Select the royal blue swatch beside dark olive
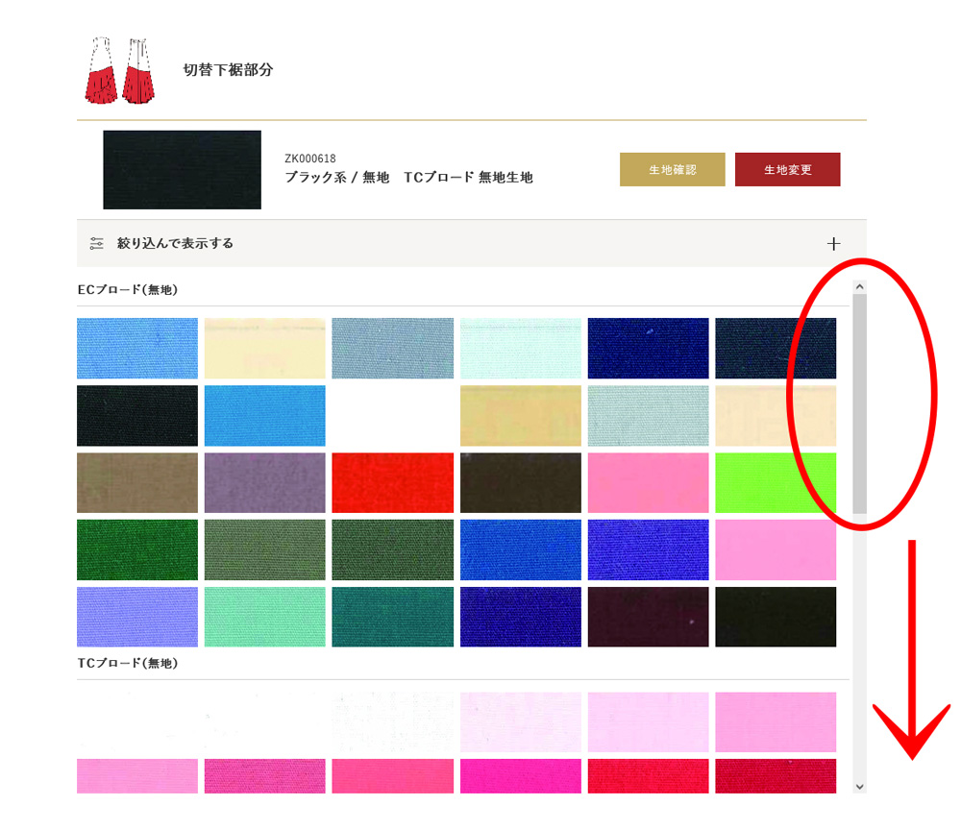 520,549
